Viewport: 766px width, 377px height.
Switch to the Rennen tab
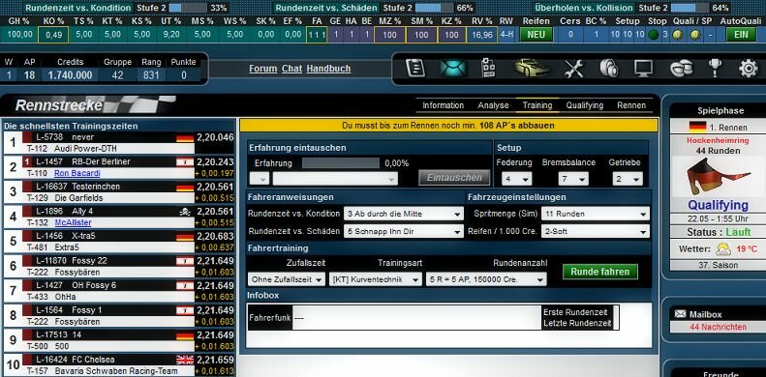[x=631, y=105]
